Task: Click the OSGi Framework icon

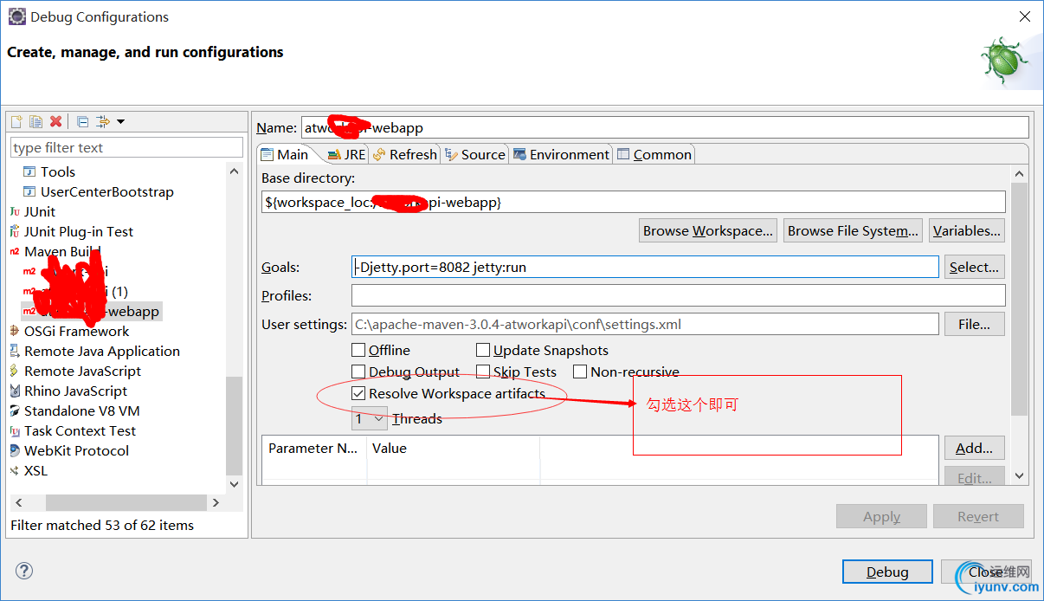Action: (x=15, y=331)
